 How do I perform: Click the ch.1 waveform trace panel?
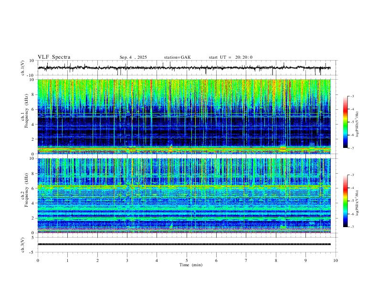tap(187, 68)
